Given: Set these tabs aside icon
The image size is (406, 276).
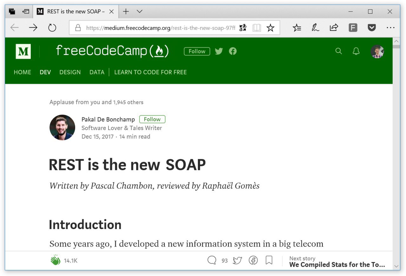Looking at the screenshot, I should click(26, 11).
